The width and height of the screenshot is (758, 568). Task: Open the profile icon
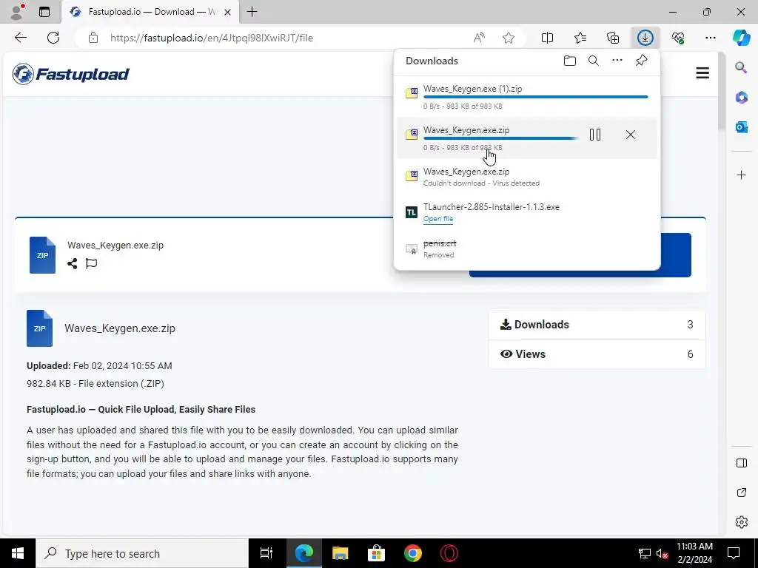tap(18, 12)
